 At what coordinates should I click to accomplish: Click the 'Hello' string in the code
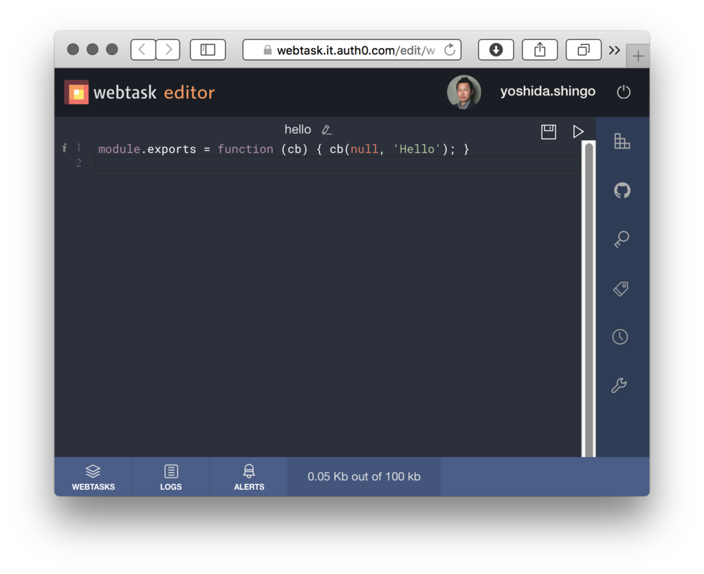click(x=417, y=149)
